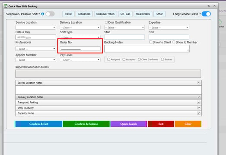Open the Shift Type dropdown
Viewport: 226px width, 155px height.
[80, 37]
